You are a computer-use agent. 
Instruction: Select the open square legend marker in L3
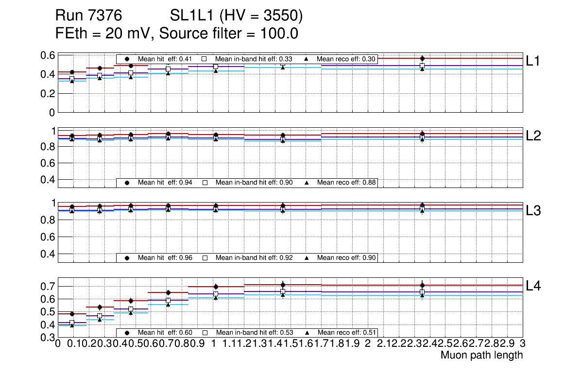pyautogui.click(x=205, y=258)
